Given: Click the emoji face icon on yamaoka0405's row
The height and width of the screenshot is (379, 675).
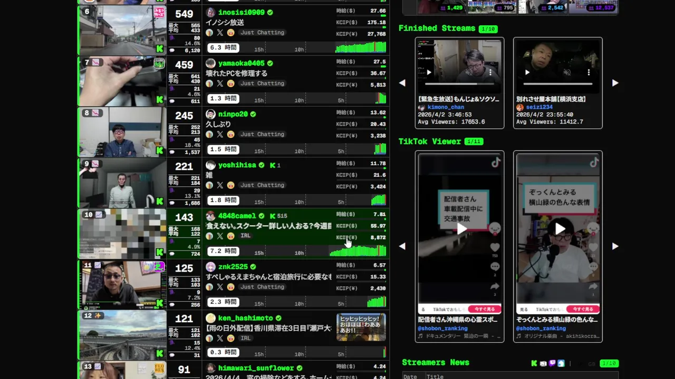Looking at the screenshot, I should (230, 84).
